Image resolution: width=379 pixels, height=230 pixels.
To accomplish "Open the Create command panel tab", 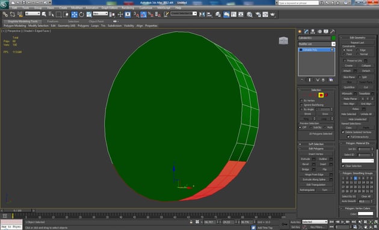I will point(300,31).
